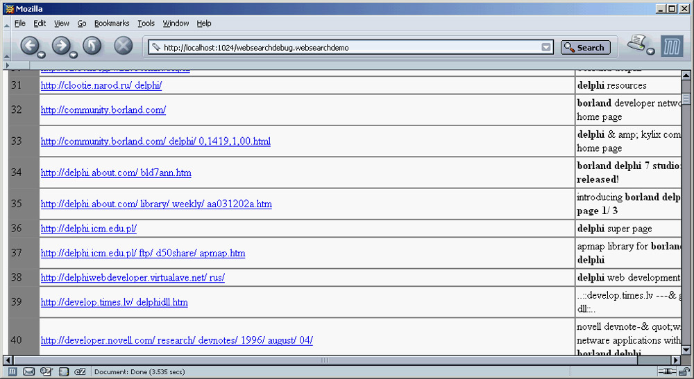Open the Back button history dropdown
694x379 pixels.
[42, 54]
